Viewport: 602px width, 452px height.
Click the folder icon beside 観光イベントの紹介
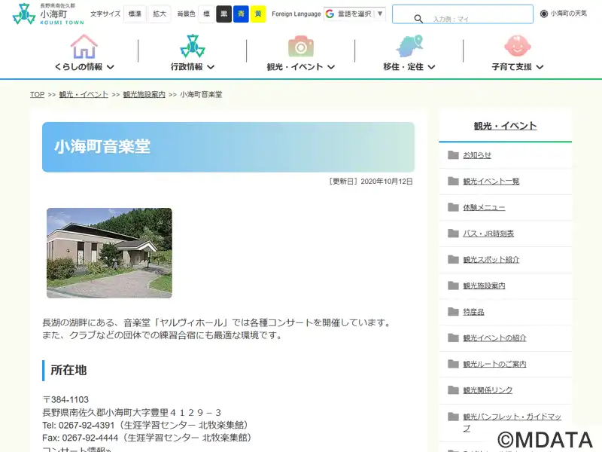click(454, 337)
